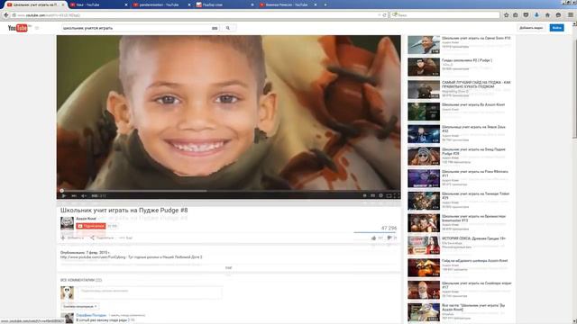Skip to next video in player
577x324 pixels.
point(74,196)
